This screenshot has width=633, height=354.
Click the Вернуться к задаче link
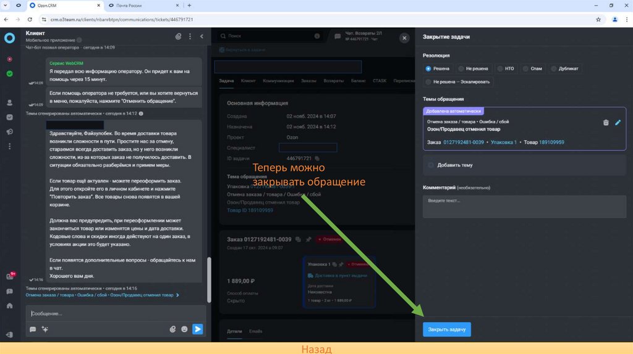tap(242, 50)
